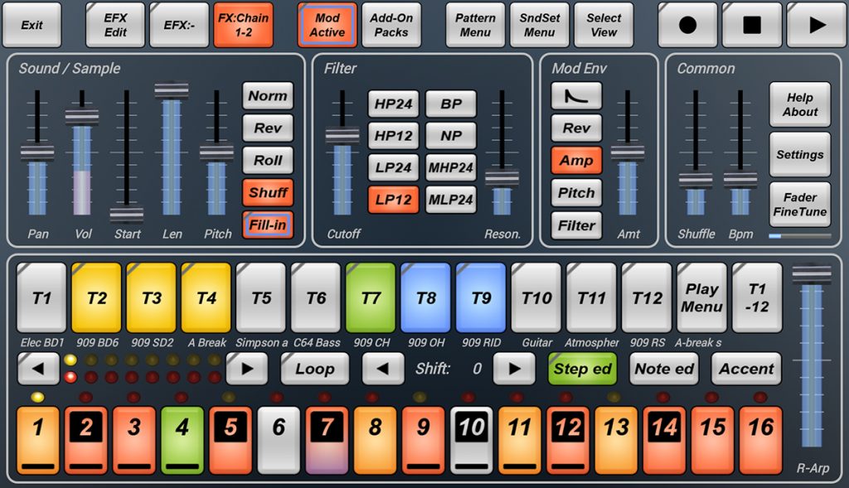The height and width of the screenshot is (488, 849).
Task: Select the HP24 filter type
Action: point(394,104)
